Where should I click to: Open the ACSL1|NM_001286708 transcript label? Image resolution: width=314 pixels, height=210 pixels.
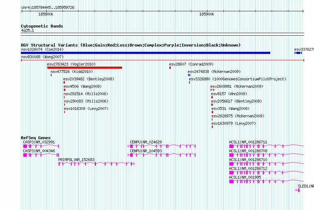point(248,151)
